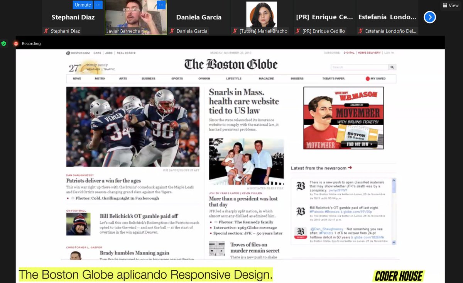Screen dimensions: 463x283
Task: Open the Patriots players lead photo
Action: pos(133,127)
